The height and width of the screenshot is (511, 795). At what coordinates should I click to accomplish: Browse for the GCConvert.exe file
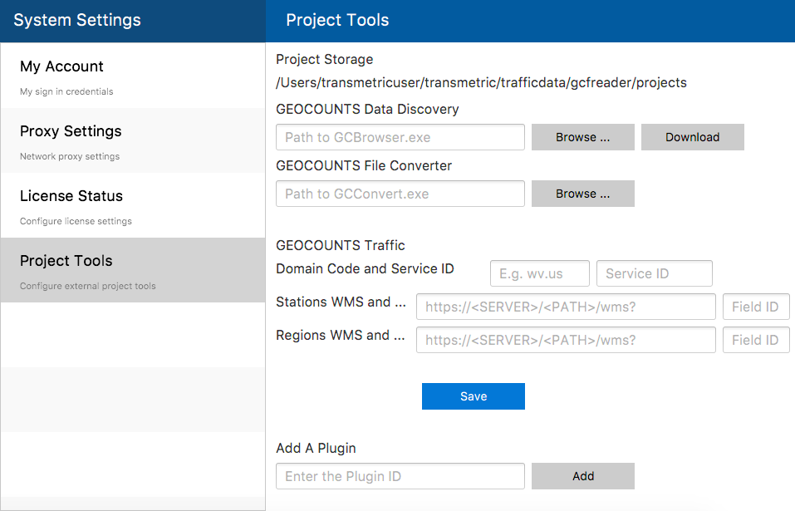click(x=582, y=194)
